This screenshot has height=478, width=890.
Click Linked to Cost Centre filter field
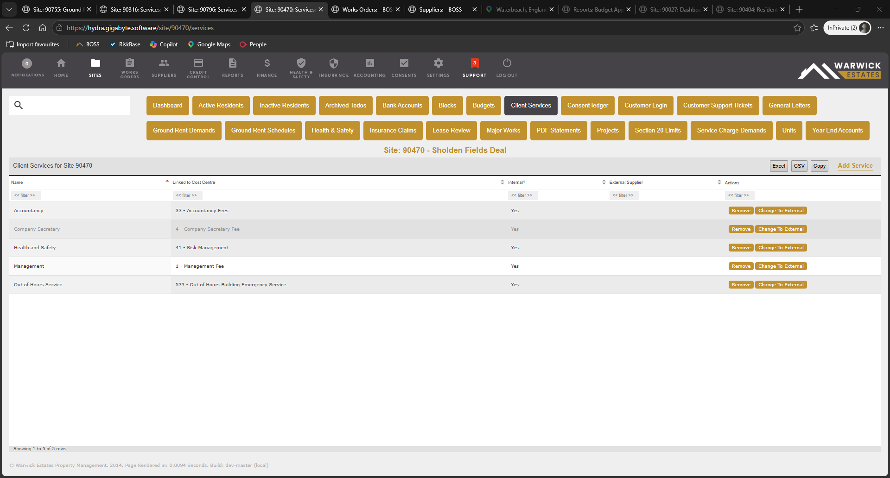point(187,195)
